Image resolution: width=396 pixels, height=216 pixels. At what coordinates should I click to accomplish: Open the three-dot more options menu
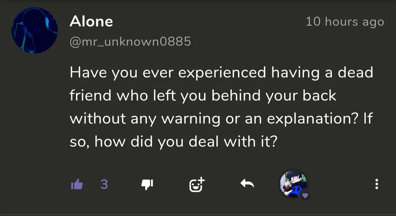(x=377, y=184)
